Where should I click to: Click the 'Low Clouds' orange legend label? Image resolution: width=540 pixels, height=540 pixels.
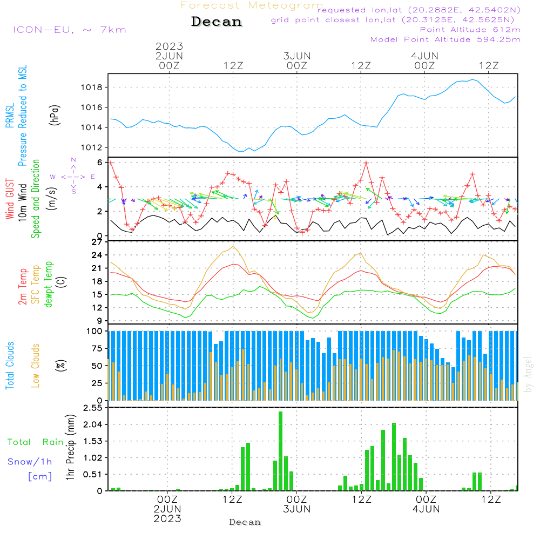pyautogui.click(x=36, y=366)
